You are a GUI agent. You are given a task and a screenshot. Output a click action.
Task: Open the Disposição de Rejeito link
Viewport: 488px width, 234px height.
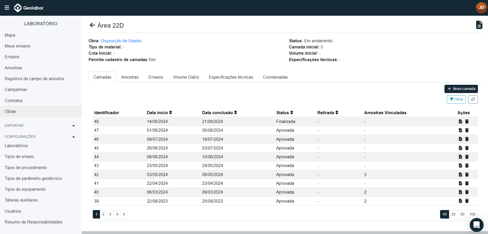(x=121, y=41)
